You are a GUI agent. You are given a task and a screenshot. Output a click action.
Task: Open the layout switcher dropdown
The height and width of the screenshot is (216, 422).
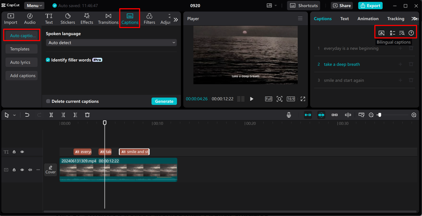tap(272, 6)
